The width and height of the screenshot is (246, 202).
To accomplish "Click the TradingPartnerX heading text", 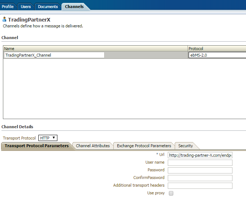I will (x=29, y=20).
